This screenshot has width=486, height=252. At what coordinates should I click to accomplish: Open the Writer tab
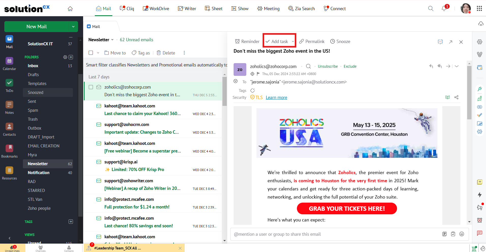[187, 9]
